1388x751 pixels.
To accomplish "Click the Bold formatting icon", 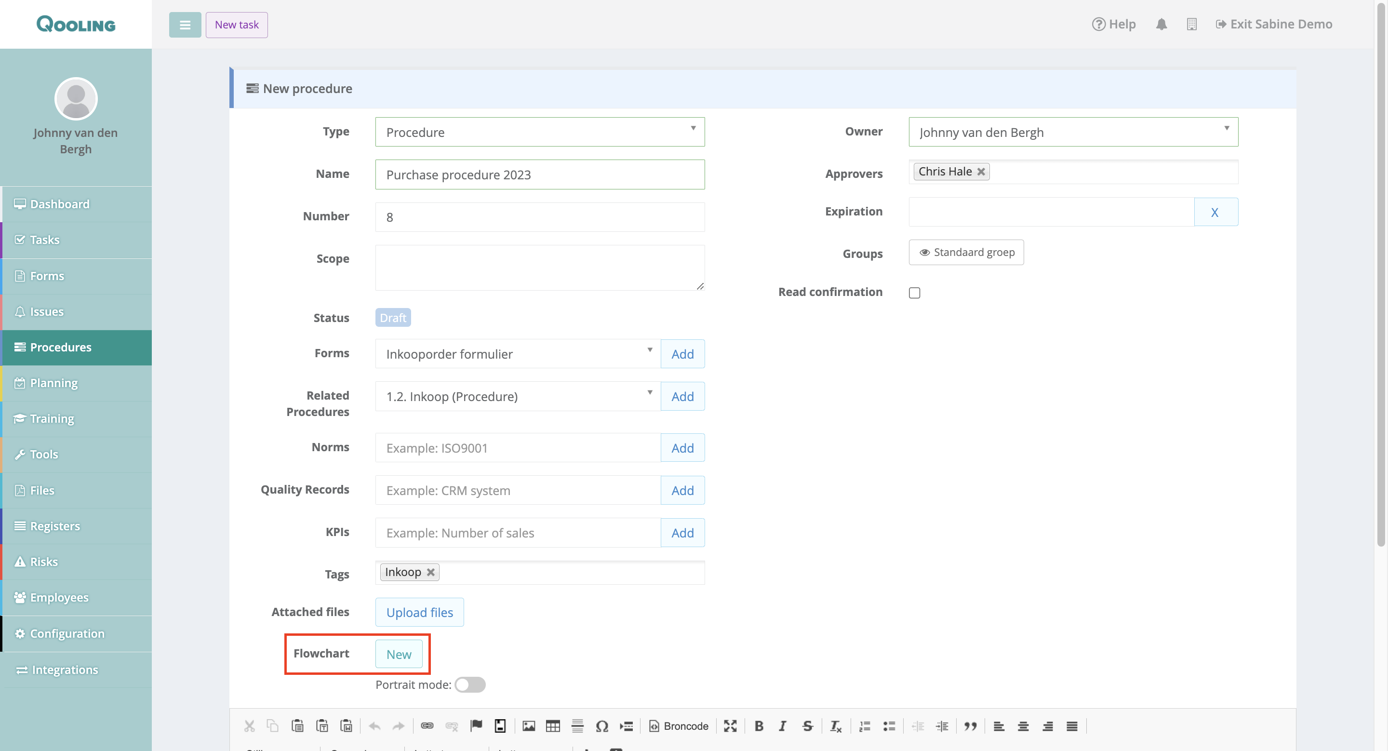I will [759, 726].
